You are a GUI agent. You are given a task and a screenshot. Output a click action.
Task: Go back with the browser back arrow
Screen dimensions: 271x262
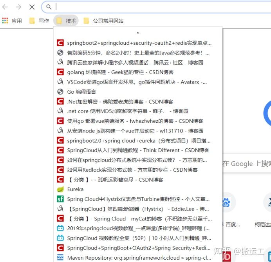(x=5, y=7)
